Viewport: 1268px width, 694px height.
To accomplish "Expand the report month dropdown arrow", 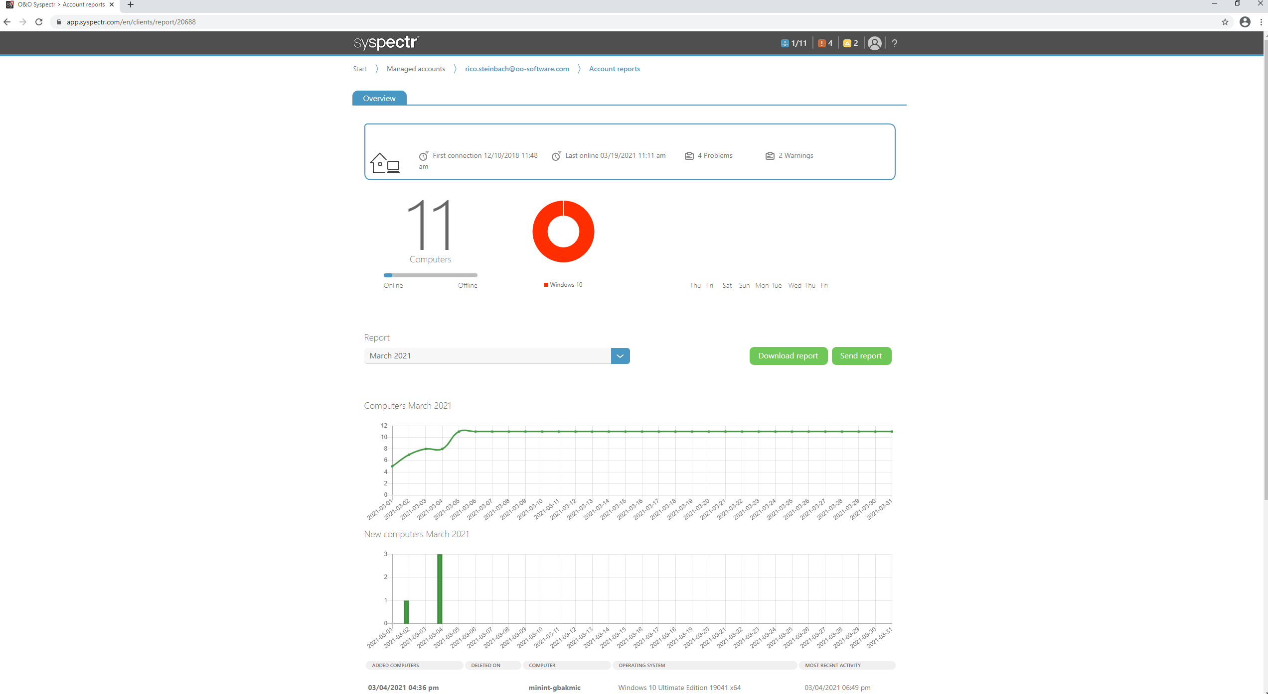I will tap(620, 356).
